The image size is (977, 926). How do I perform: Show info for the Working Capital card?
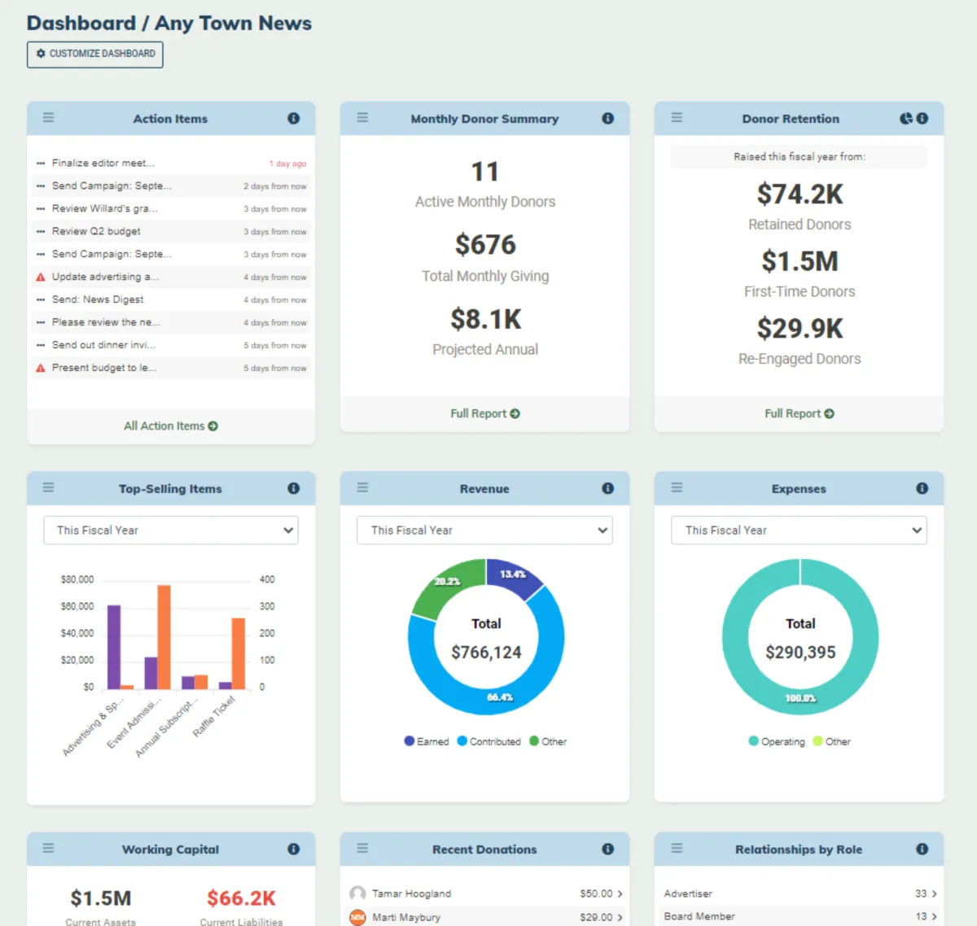[294, 849]
